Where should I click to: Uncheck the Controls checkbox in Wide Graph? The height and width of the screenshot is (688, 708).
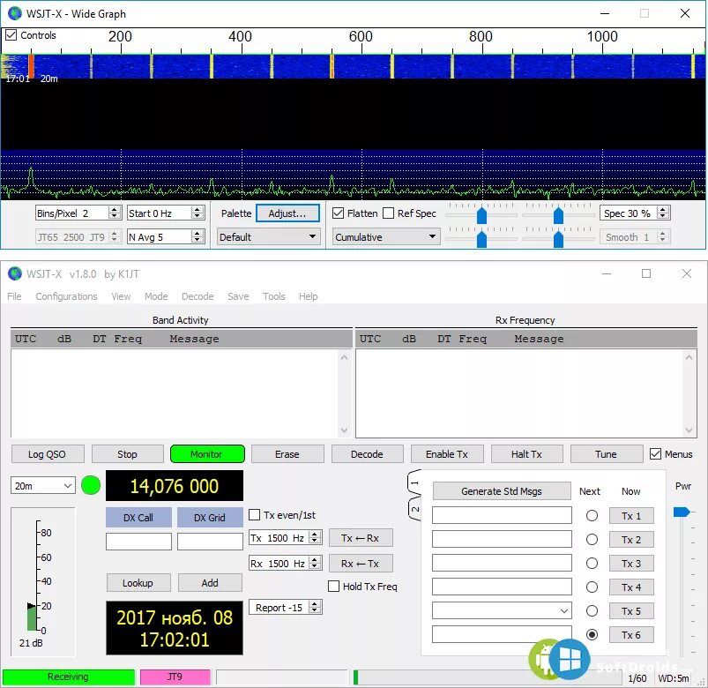[11, 35]
